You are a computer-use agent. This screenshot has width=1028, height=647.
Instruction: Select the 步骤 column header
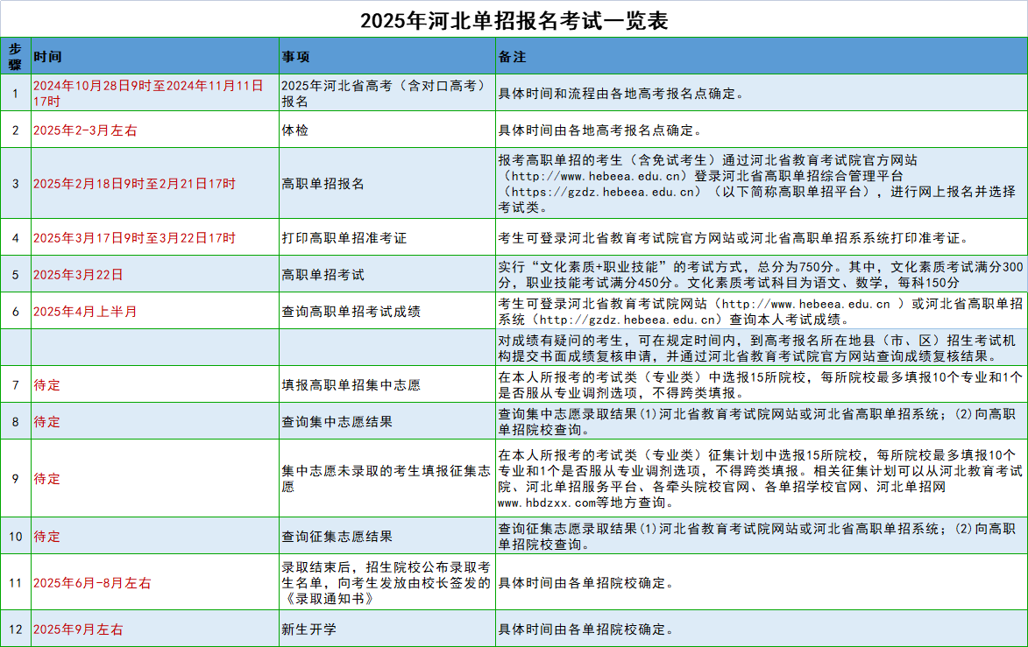(16, 56)
